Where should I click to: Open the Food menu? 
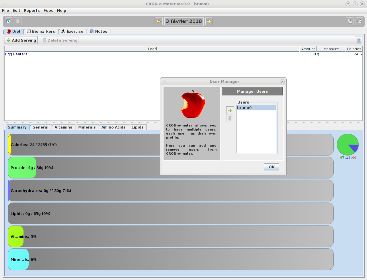[x=48, y=10]
